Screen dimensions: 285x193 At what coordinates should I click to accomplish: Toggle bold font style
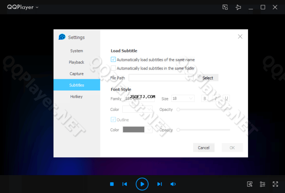(x=205, y=99)
